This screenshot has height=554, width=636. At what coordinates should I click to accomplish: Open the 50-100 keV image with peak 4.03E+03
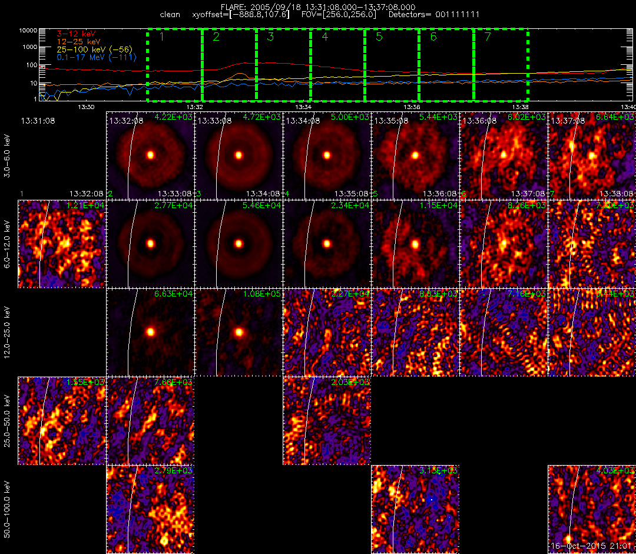(592, 509)
